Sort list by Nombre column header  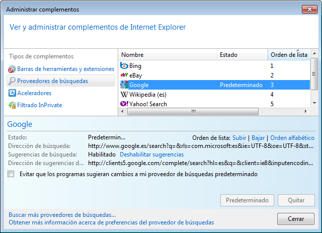168,55
